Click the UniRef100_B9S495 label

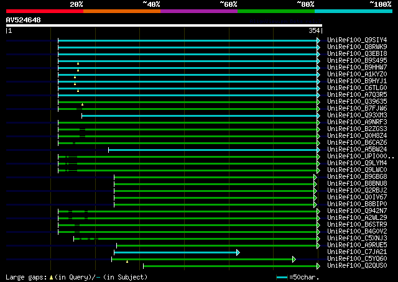[x=357, y=61]
